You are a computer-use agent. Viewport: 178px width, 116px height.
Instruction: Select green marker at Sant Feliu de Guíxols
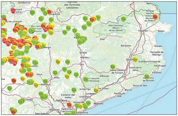click(147, 77)
